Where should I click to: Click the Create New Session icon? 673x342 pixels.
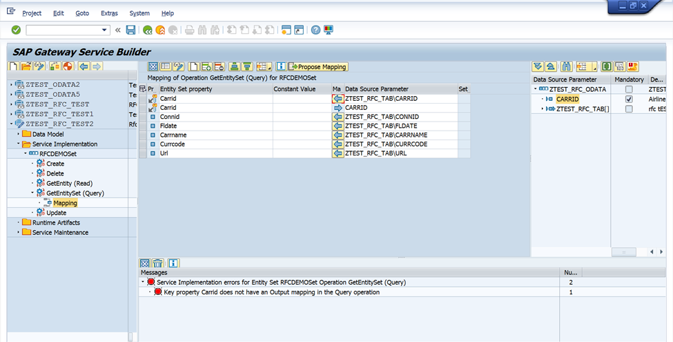(x=286, y=30)
